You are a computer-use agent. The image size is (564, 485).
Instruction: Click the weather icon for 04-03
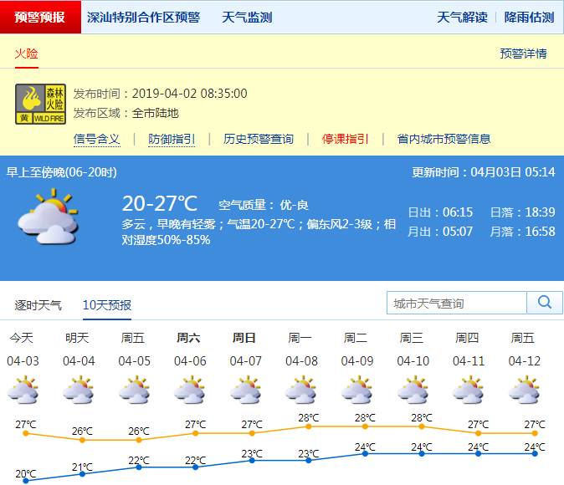tap(23, 391)
